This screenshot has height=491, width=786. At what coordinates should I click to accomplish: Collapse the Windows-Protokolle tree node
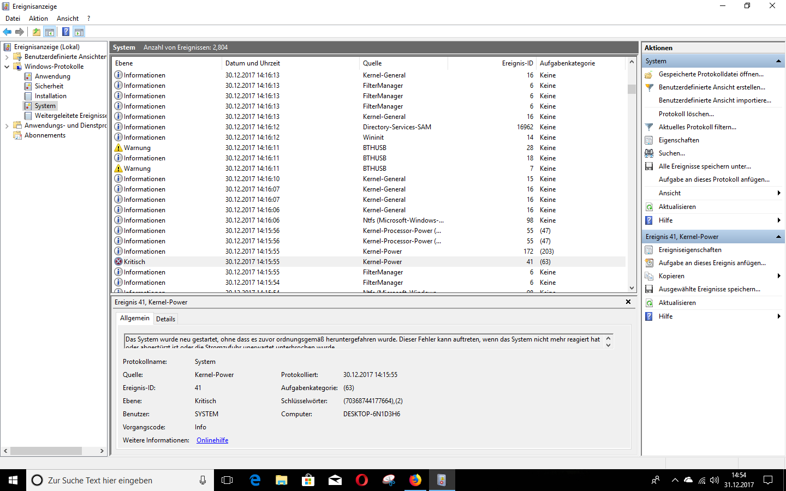pyautogui.click(x=7, y=67)
